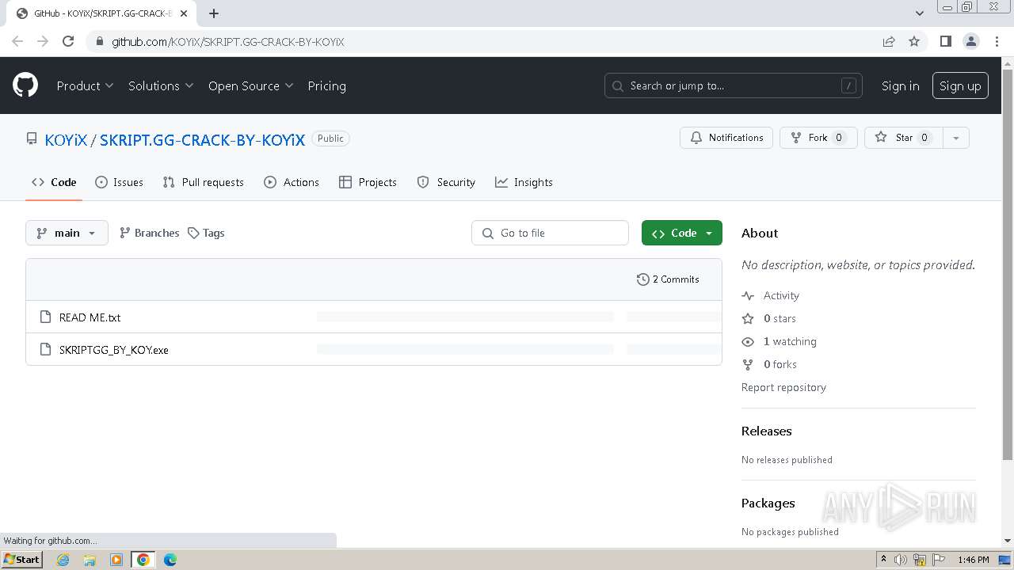1014x570 pixels.
Task: Reload the page in Chrome
Action: (x=68, y=41)
